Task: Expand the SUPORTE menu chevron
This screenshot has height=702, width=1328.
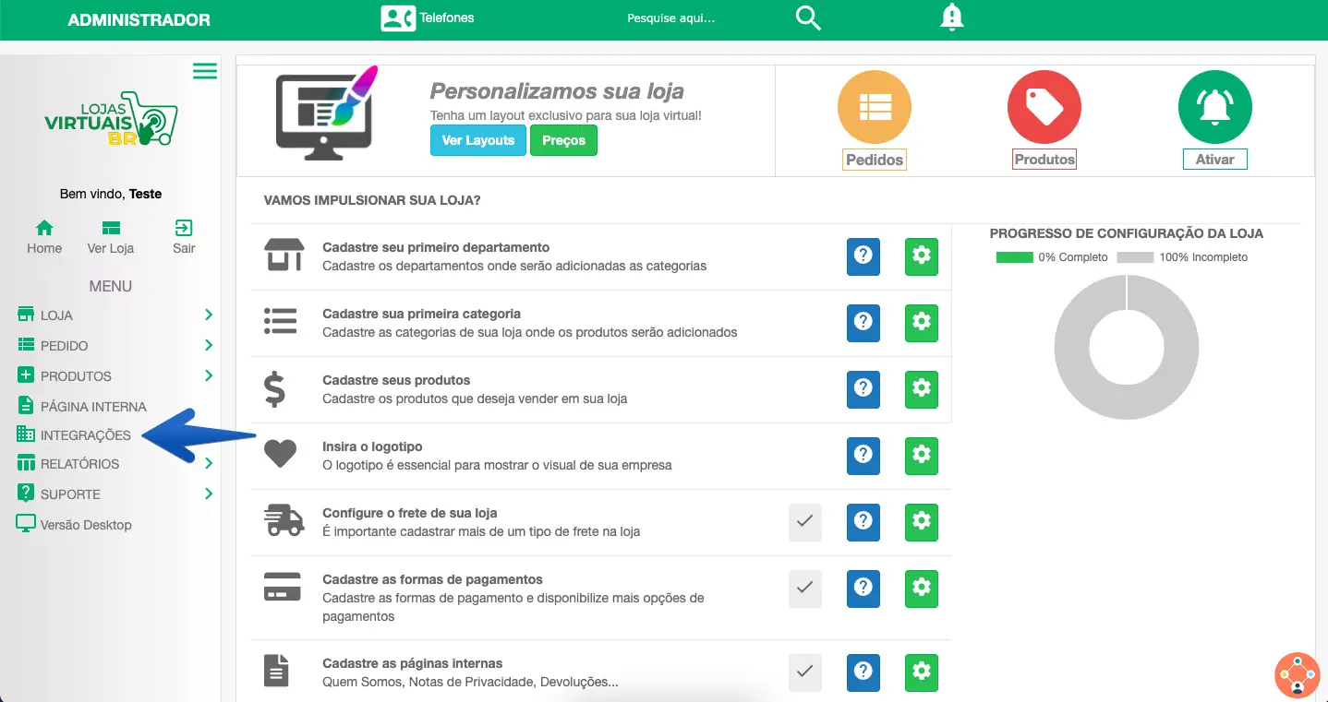Action: coord(209,494)
